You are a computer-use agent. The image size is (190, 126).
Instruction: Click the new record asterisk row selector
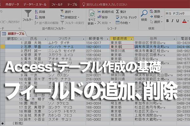click(3, 123)
